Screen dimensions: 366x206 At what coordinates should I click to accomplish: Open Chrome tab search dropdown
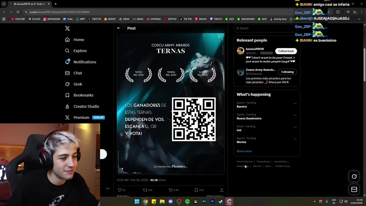pyautogui.click(x=4, y=4)
